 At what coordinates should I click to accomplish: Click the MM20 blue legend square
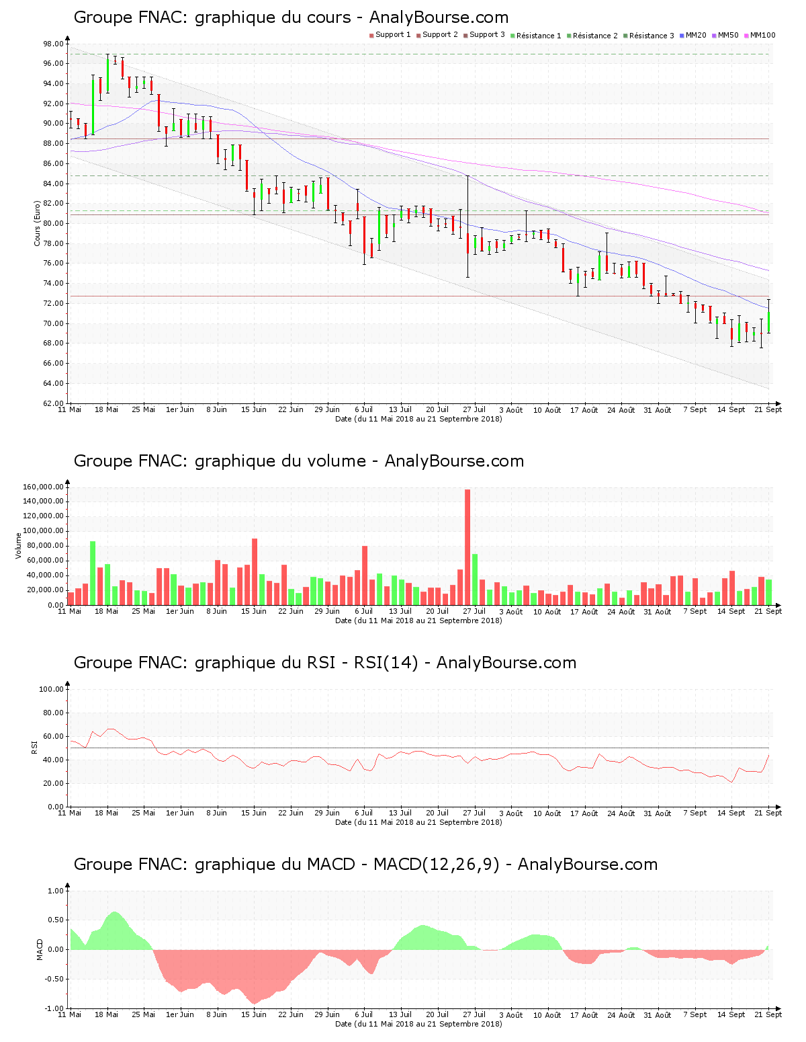tap(682, 36)
